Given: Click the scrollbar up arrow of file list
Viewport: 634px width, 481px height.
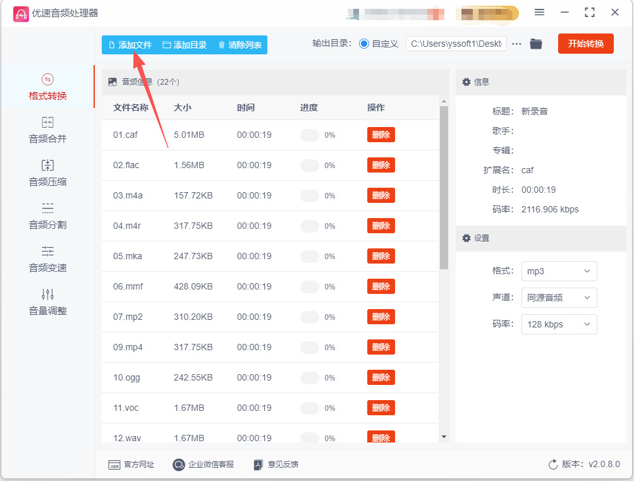Looking at the screenshot, I should [x=444, y=102].
